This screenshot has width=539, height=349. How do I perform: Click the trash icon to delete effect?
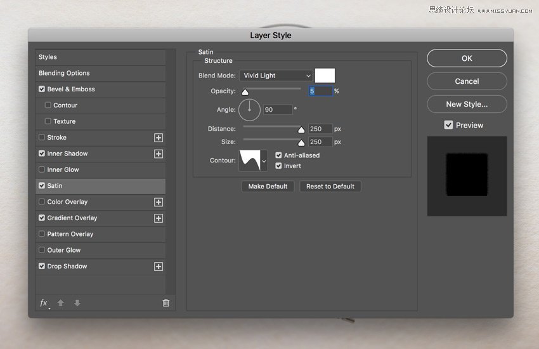166,303
